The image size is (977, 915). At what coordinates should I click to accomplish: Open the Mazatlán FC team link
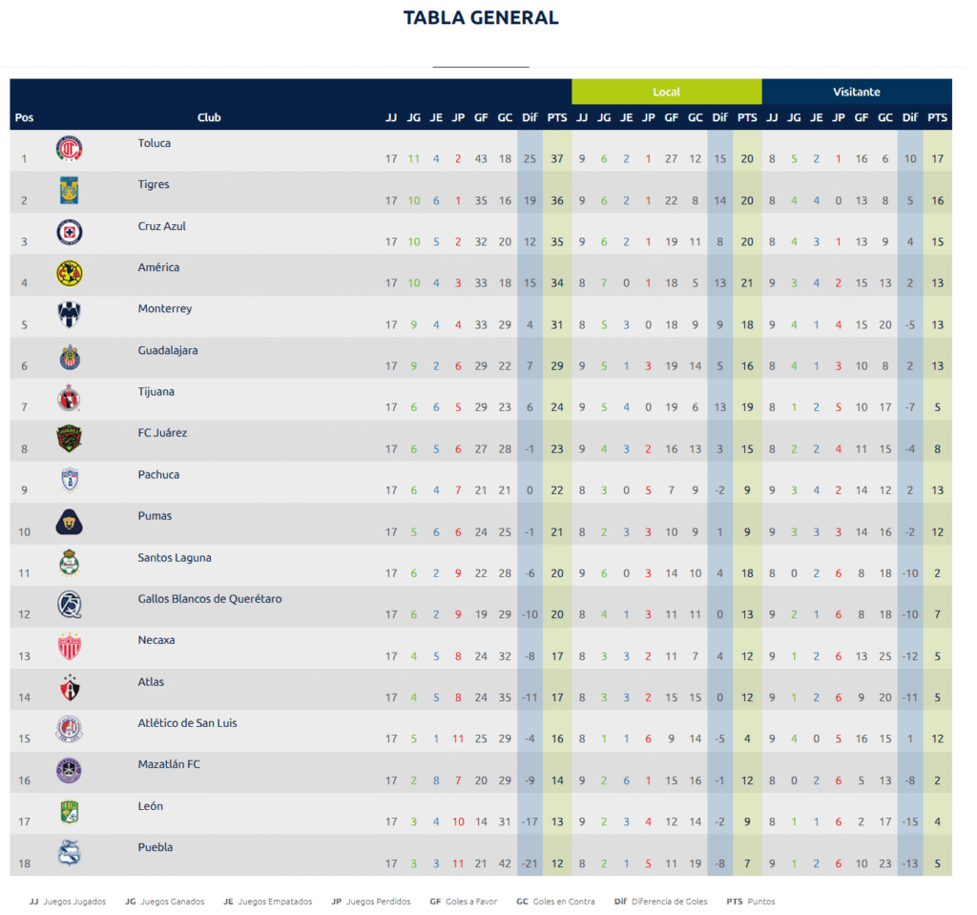(169, 764)
